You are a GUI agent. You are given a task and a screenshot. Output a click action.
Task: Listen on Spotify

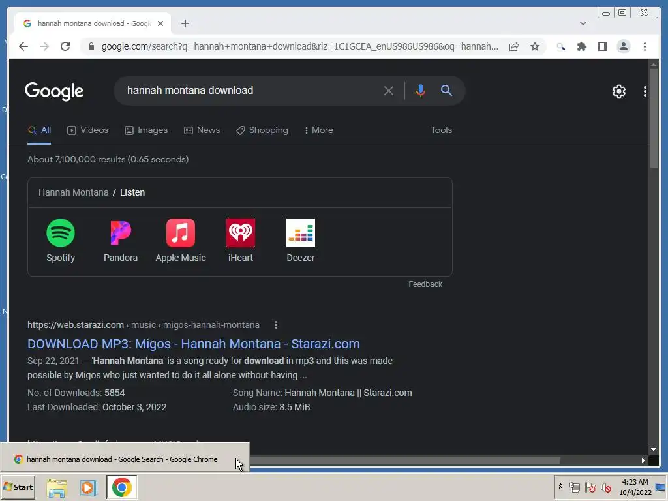tap(61, 241)
